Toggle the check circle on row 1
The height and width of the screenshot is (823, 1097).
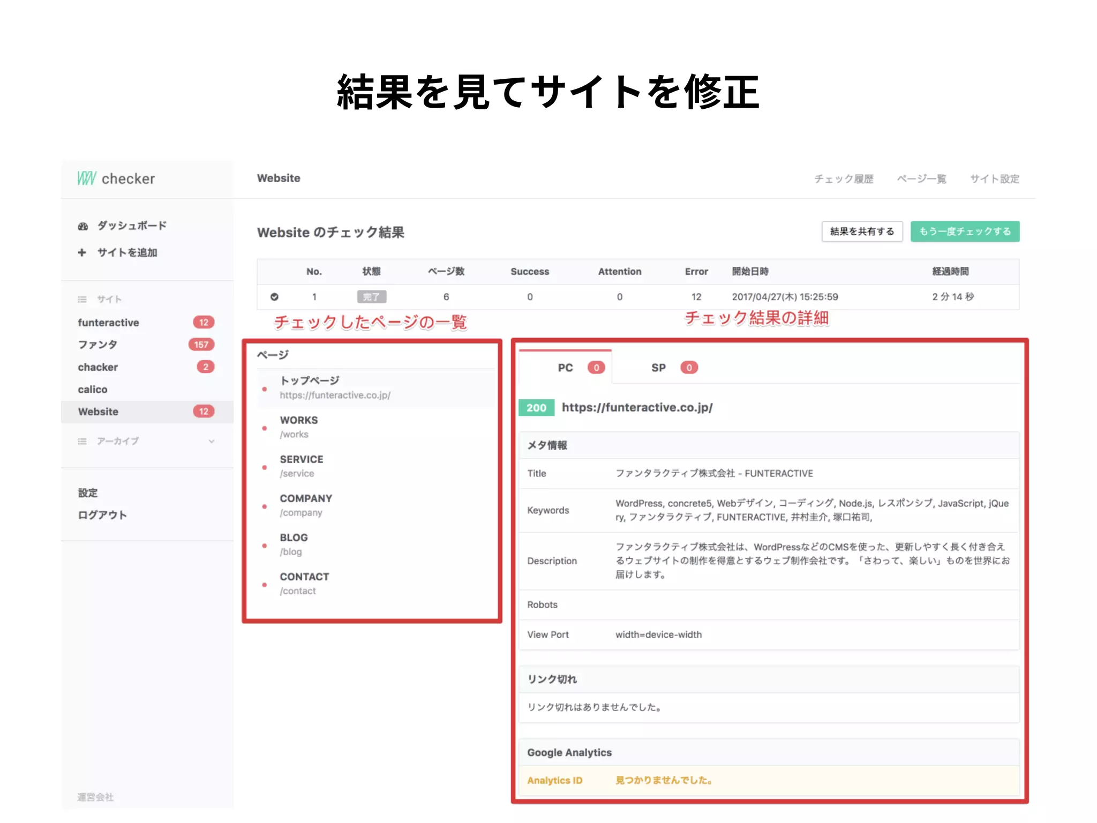coord(274,297)
